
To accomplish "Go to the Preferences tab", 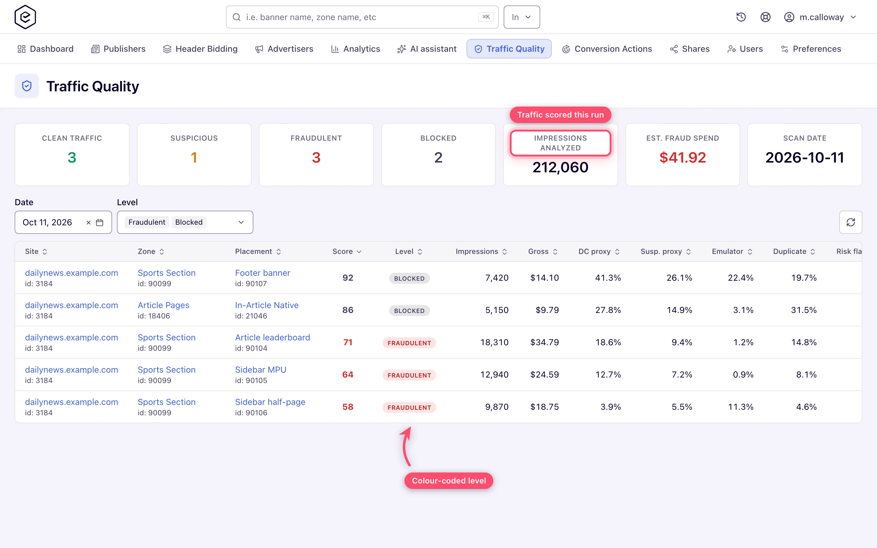I will click(811, 49).
